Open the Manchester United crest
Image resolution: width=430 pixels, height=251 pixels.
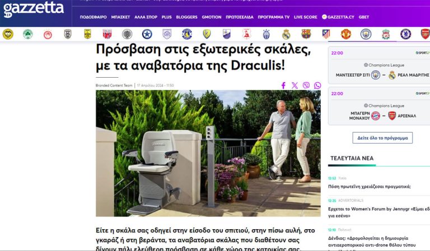point(346,34)
